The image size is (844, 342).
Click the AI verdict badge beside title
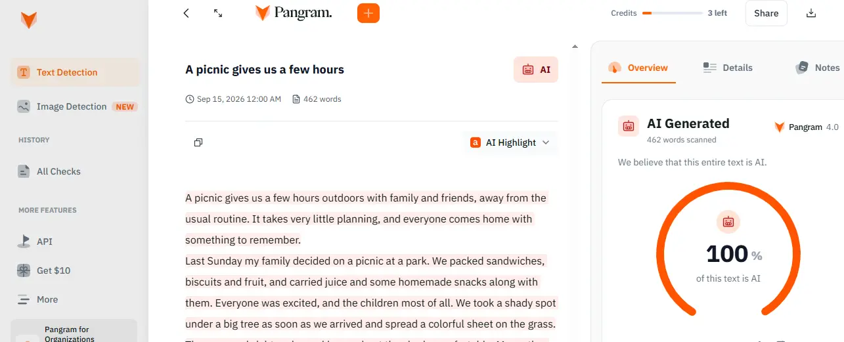point(536,70)
